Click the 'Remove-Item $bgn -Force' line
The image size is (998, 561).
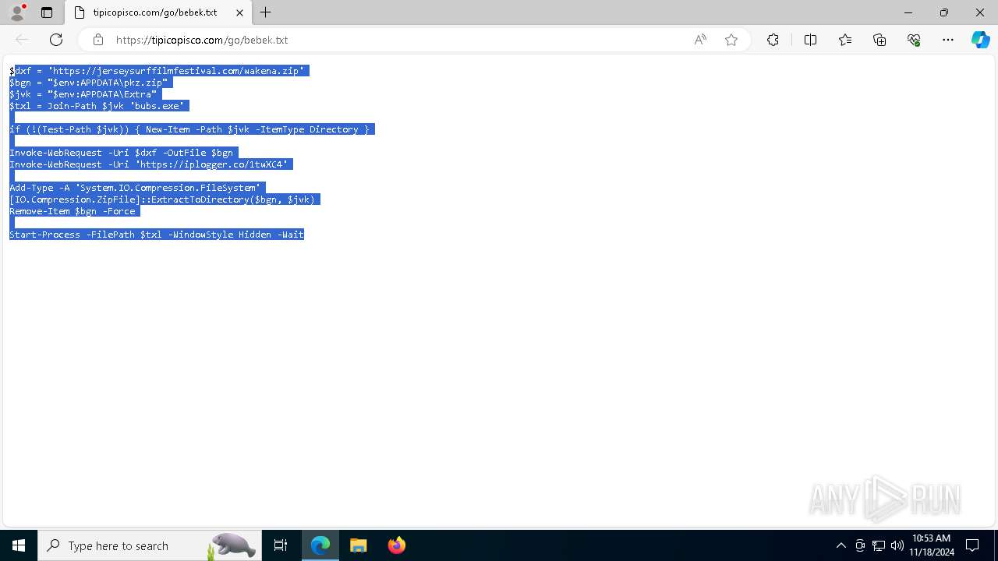click(75, 211)
